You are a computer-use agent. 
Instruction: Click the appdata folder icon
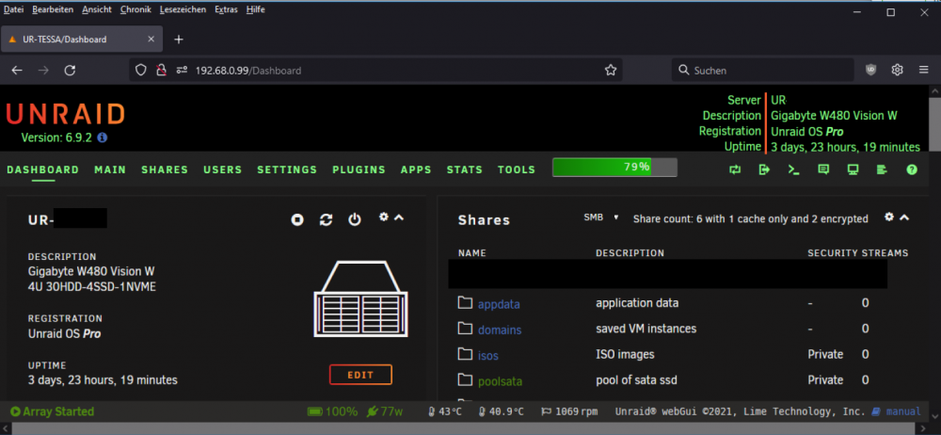tap(465, 302)
